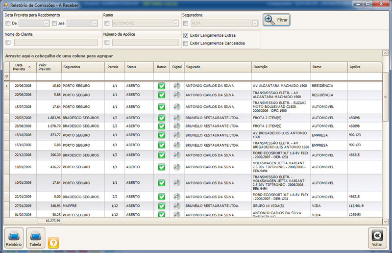Viewport: 392px width, 253px height.
Task: Open the Ramo AUTOMÓVEL dropdown
Action: tap(176, 23)
